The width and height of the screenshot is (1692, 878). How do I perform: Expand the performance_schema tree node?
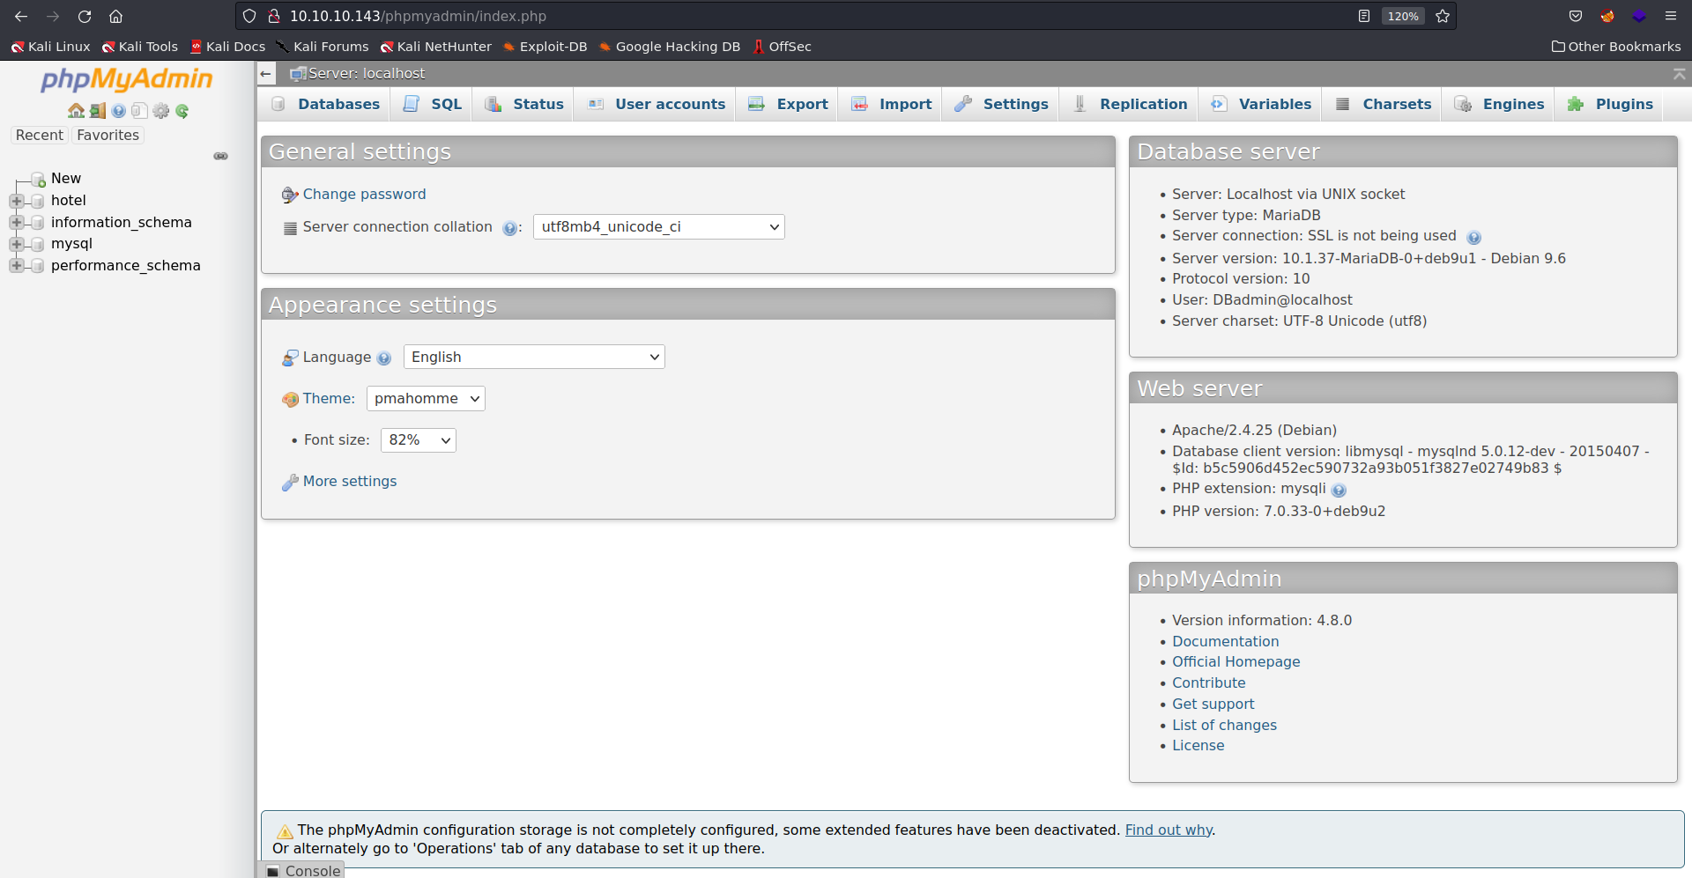pos(16,266)
